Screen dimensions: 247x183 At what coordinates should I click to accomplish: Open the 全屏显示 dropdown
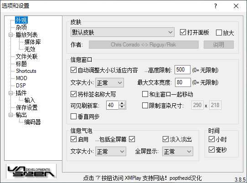(x=178, y=152)
